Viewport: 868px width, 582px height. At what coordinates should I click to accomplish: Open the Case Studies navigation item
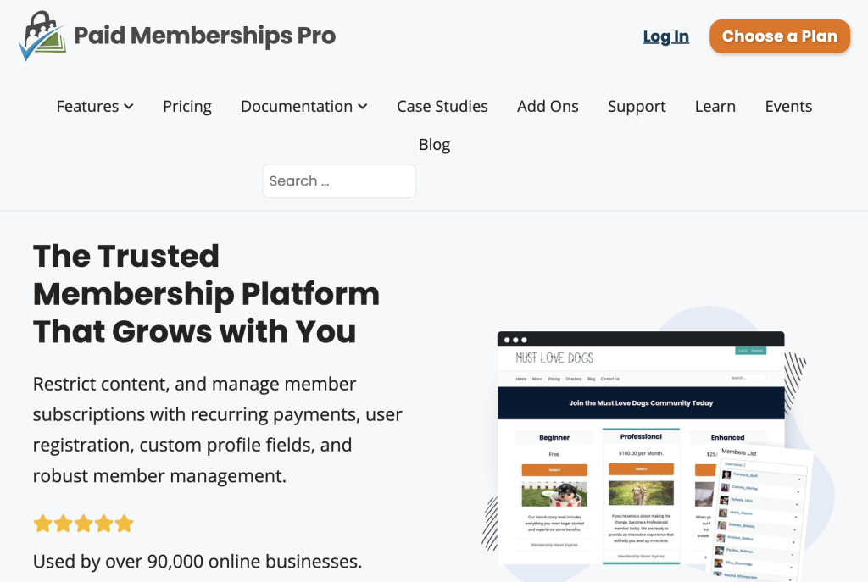coord(442,106)
